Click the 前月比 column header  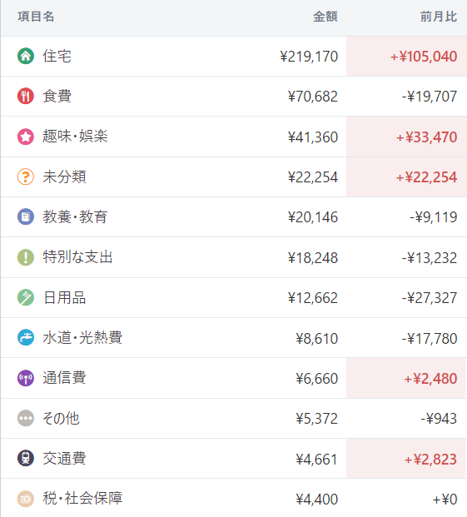[x=439, y=17]
